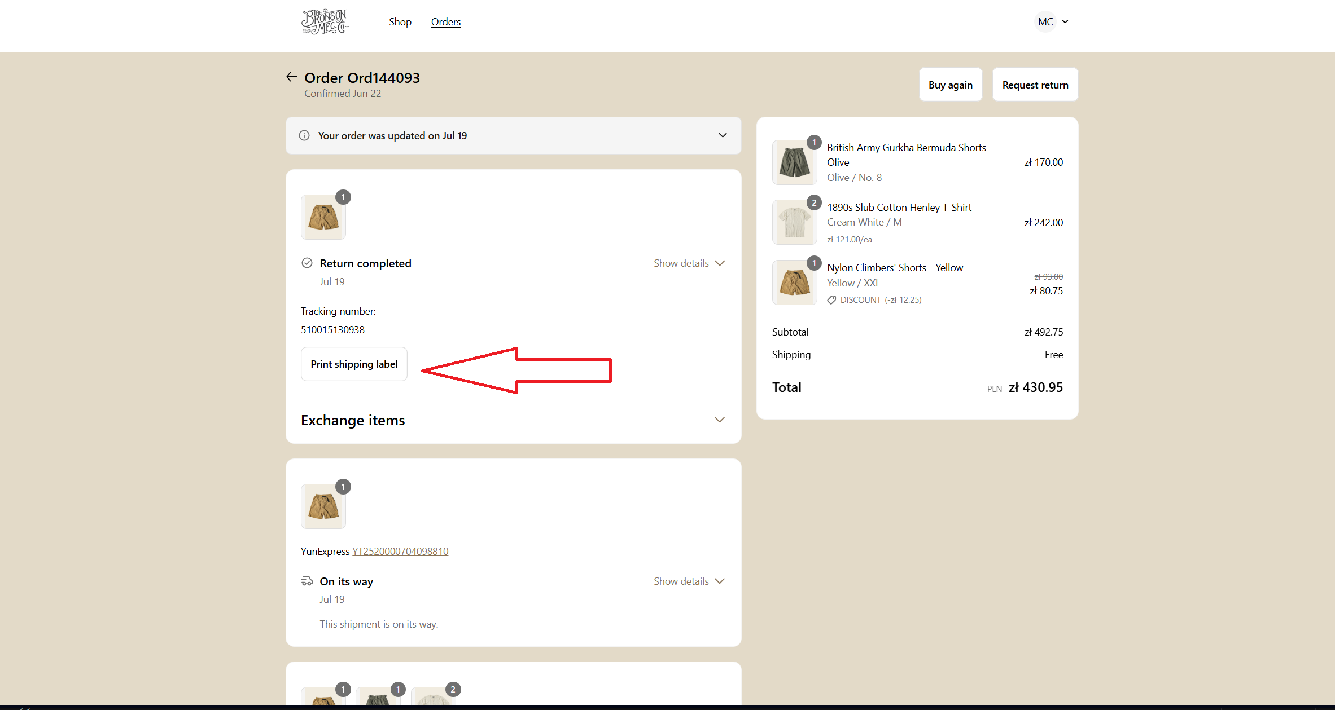Click the back arrow beside Order Ord144093
The image size is (1335, 710).
point(291,77)
